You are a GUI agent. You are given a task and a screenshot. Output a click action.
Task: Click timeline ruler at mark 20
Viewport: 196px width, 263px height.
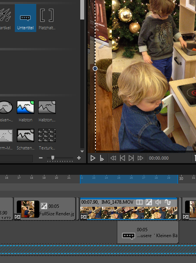click(57, 178)
